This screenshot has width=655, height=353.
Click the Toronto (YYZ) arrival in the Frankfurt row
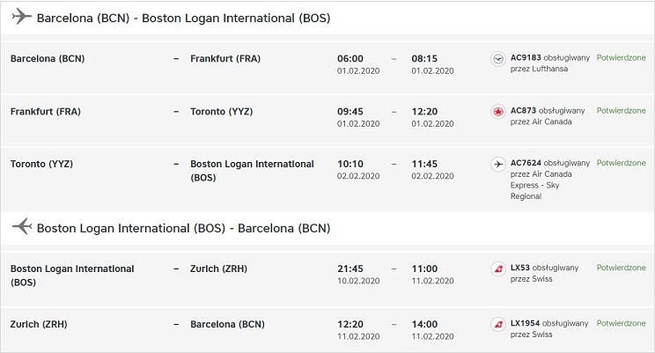coord(221,112)
